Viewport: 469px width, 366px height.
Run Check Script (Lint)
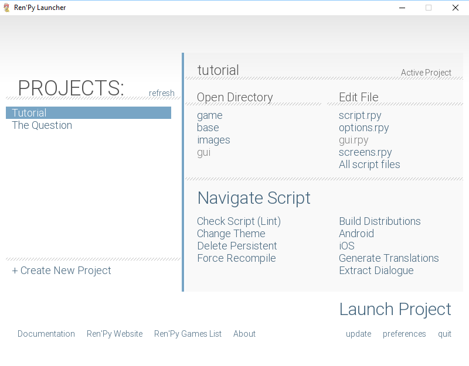tap(239, 221)
